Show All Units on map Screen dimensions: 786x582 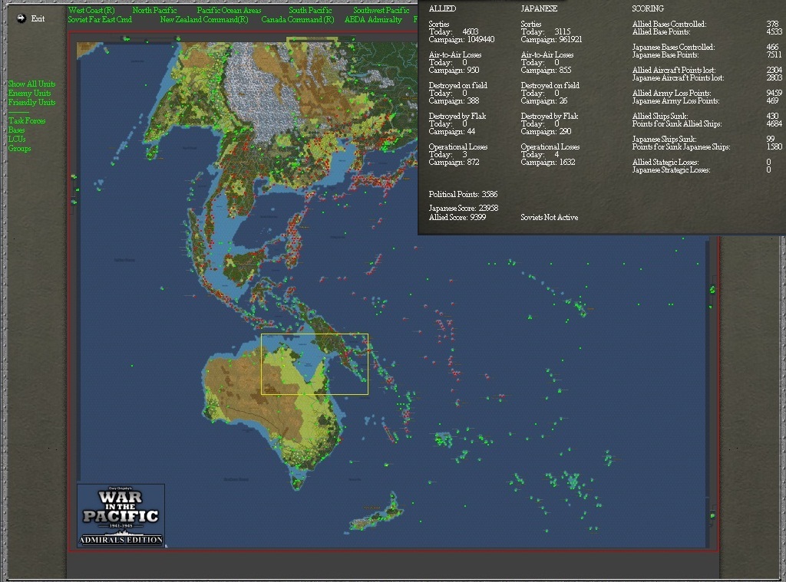31,84
